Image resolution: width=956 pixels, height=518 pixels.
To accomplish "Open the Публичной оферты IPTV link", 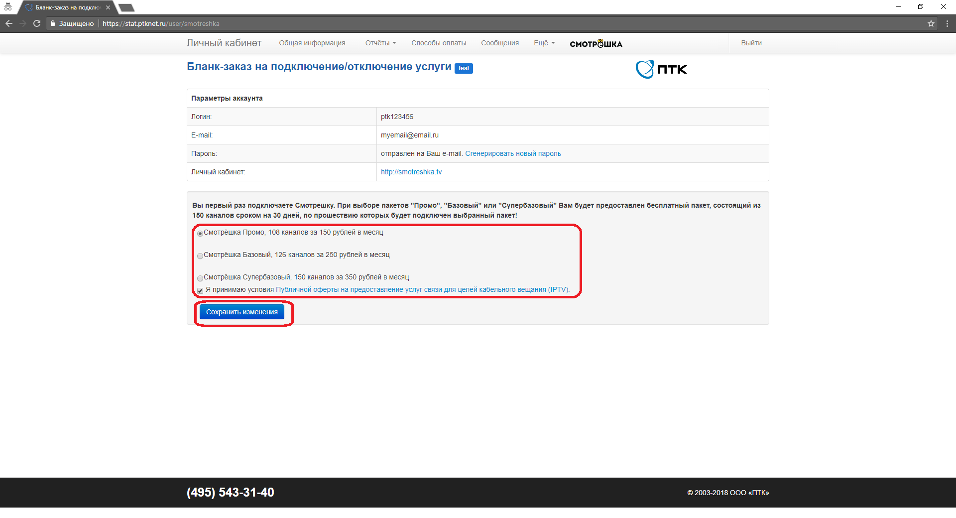I will point(422,289).
